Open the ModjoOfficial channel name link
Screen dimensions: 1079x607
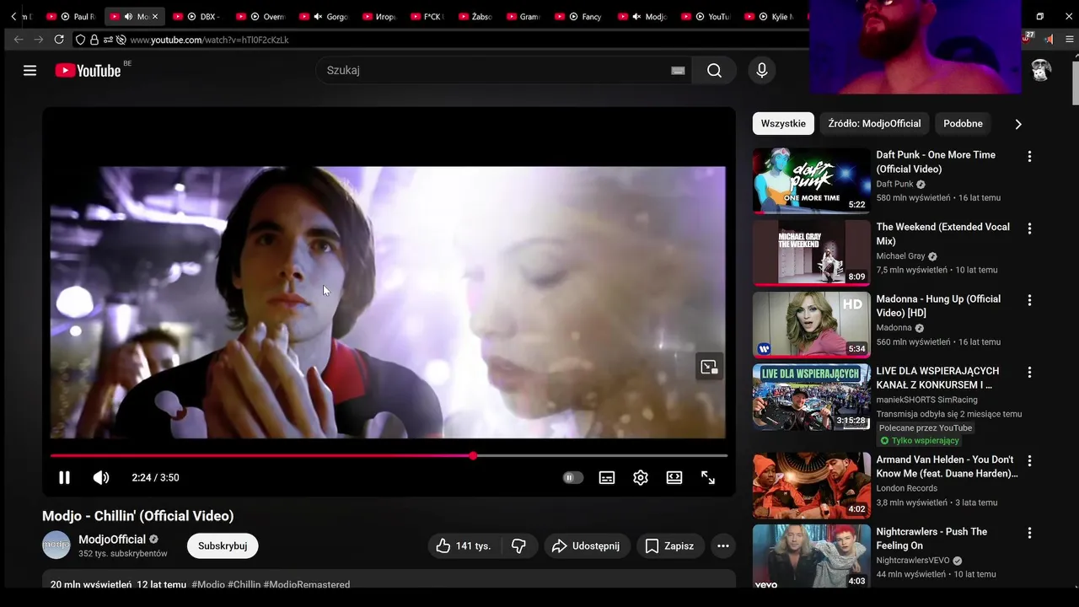112,540
